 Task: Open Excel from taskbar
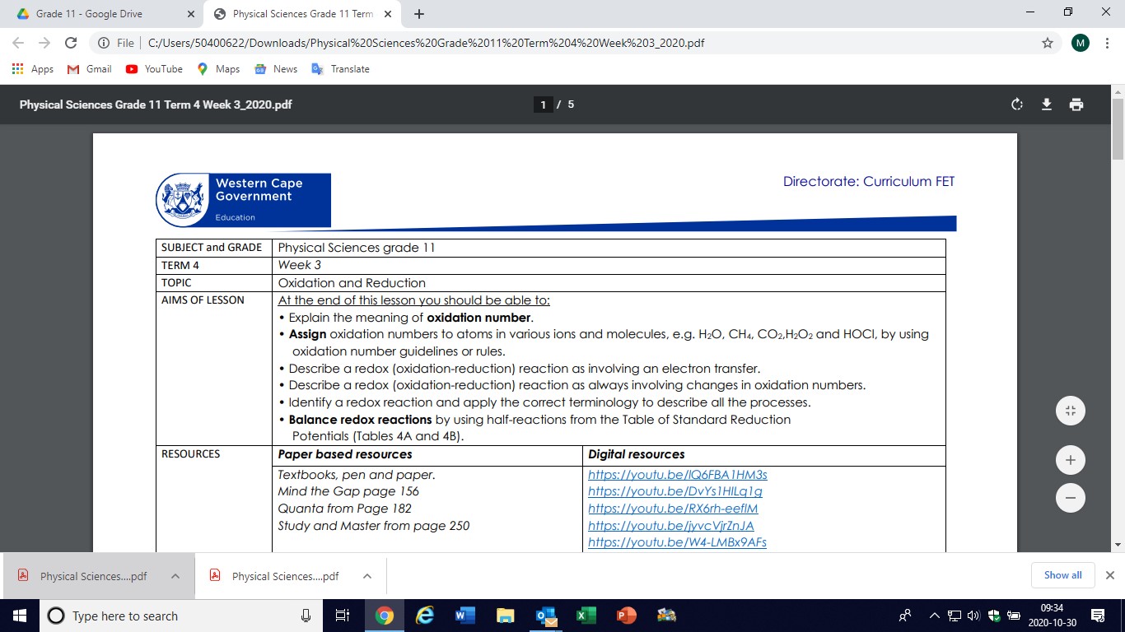(x=586, y=616)
